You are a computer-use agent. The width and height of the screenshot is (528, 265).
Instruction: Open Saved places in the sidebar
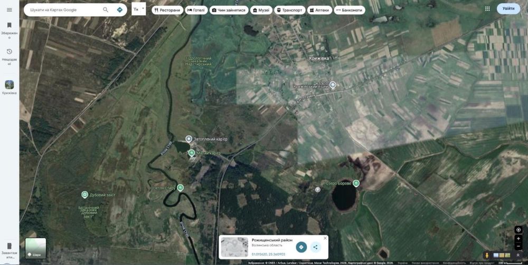(10, 30)
